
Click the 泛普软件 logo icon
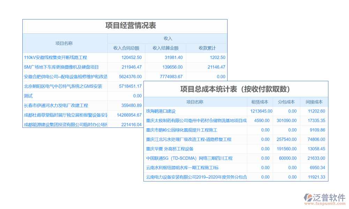click(x=308, y=197)
